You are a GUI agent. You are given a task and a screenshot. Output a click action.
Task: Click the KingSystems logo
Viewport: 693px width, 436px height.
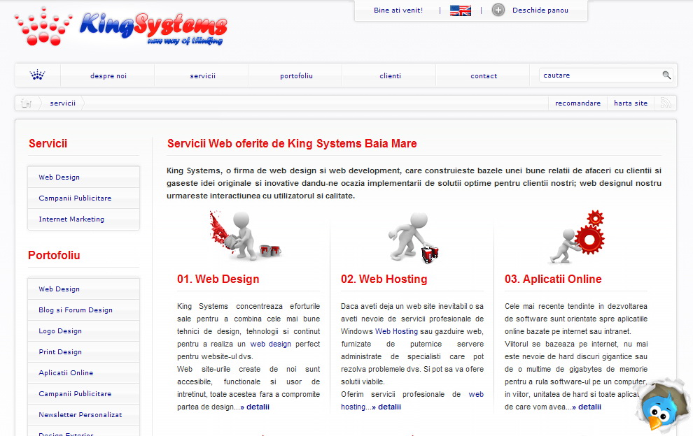(x=120, y=28)
